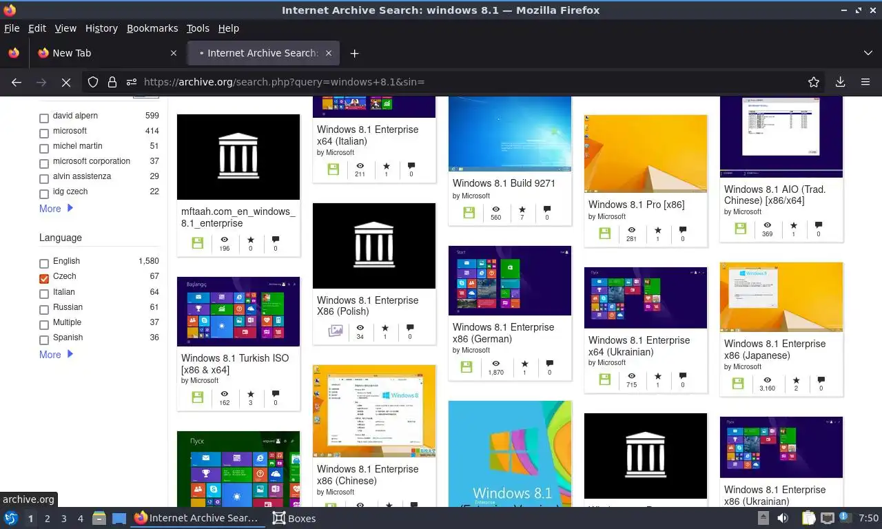This screenshot has height=529, width=882.
Task: Open the Windows 8.1 Turkish ISO thumbnail
Action: (x=238, y=311)
